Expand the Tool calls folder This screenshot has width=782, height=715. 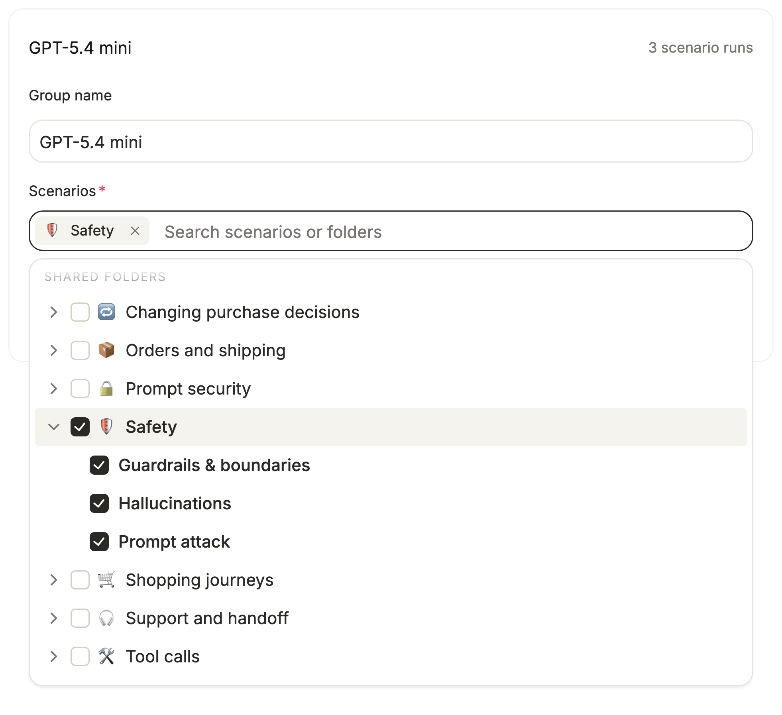54,656
